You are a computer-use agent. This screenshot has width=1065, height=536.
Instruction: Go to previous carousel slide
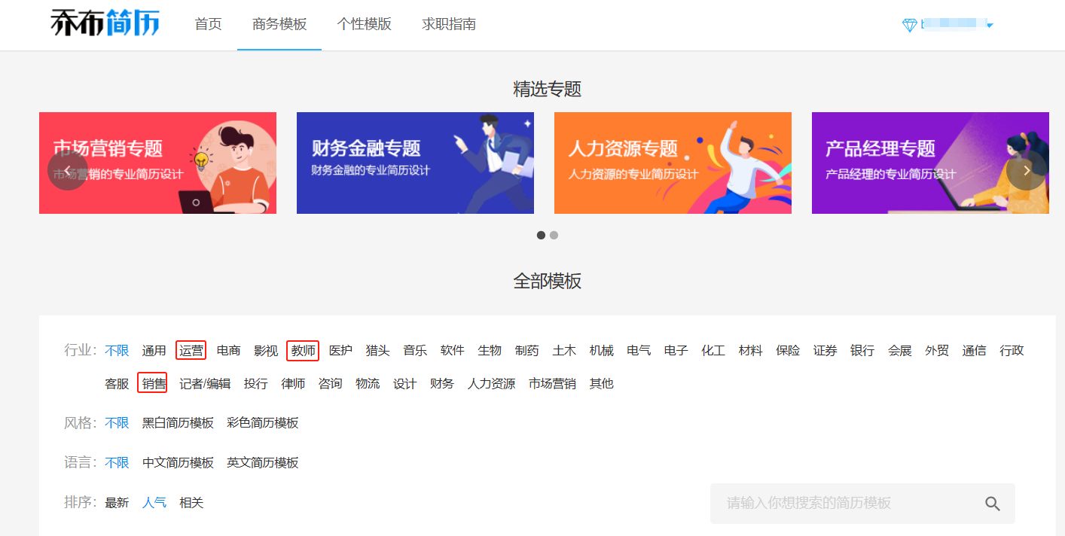pos(68,170)
